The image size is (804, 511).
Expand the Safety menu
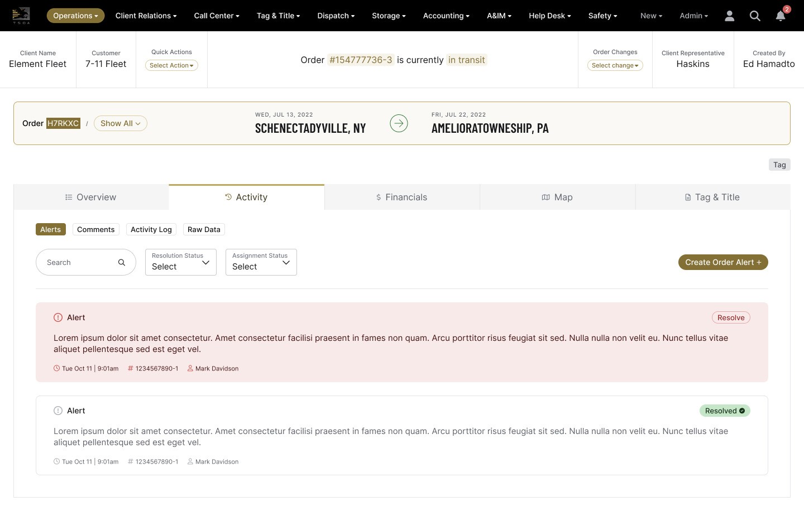click(x=602, y=16)
